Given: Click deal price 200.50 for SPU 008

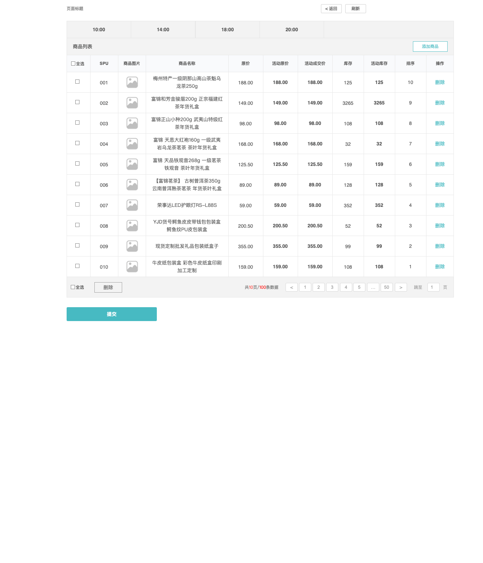Looking at the screenshot, I should (315, 226).
